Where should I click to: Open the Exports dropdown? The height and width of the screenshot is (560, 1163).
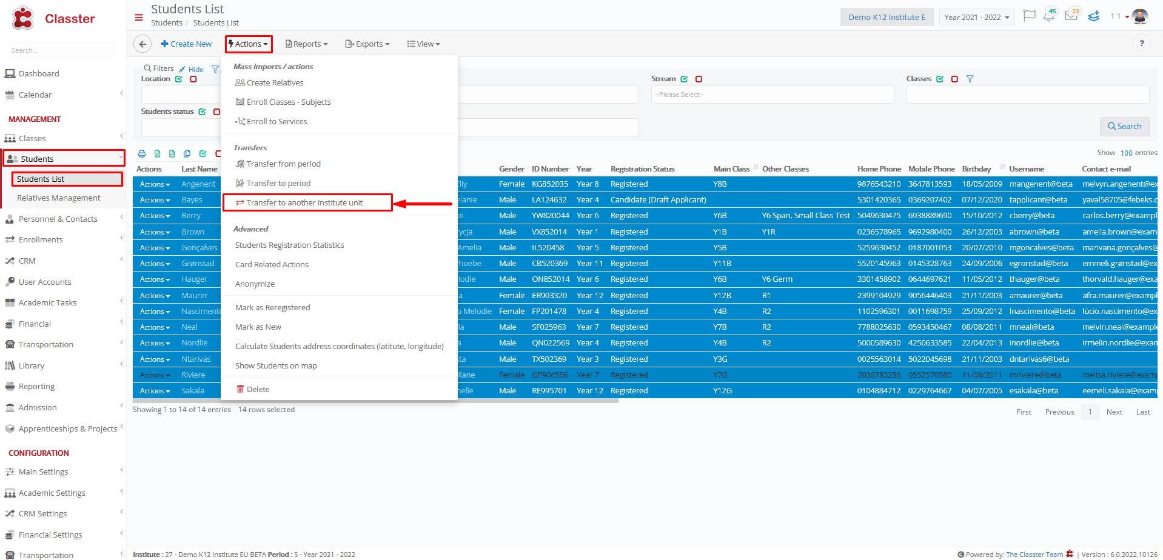(x=367, y=44)
